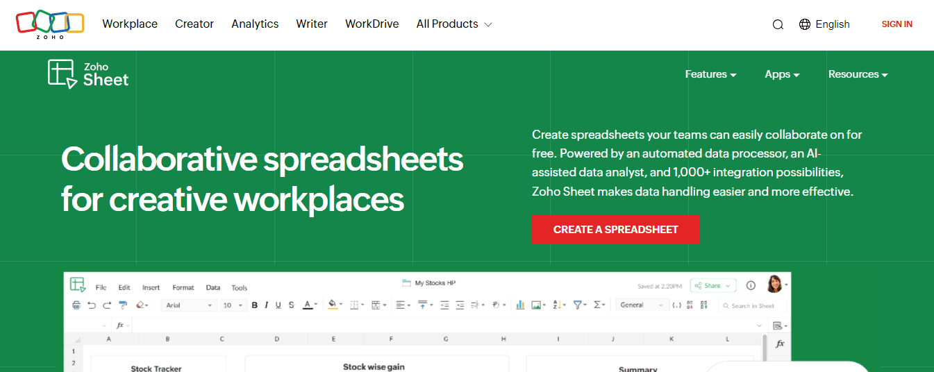Open the Tools menu in sheet
934x372 pixels.
[240, 288]
